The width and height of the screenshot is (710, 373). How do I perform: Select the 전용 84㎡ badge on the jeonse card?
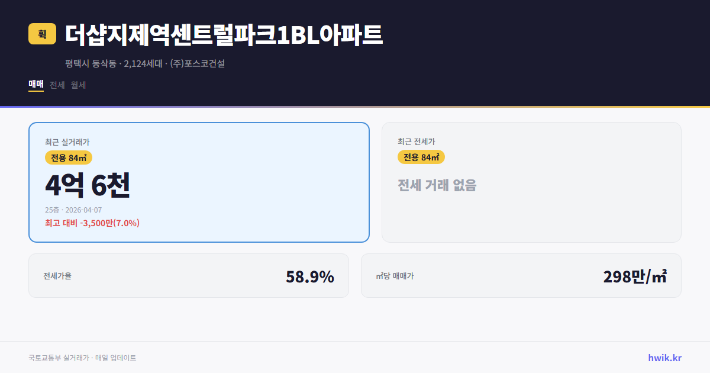422,157
